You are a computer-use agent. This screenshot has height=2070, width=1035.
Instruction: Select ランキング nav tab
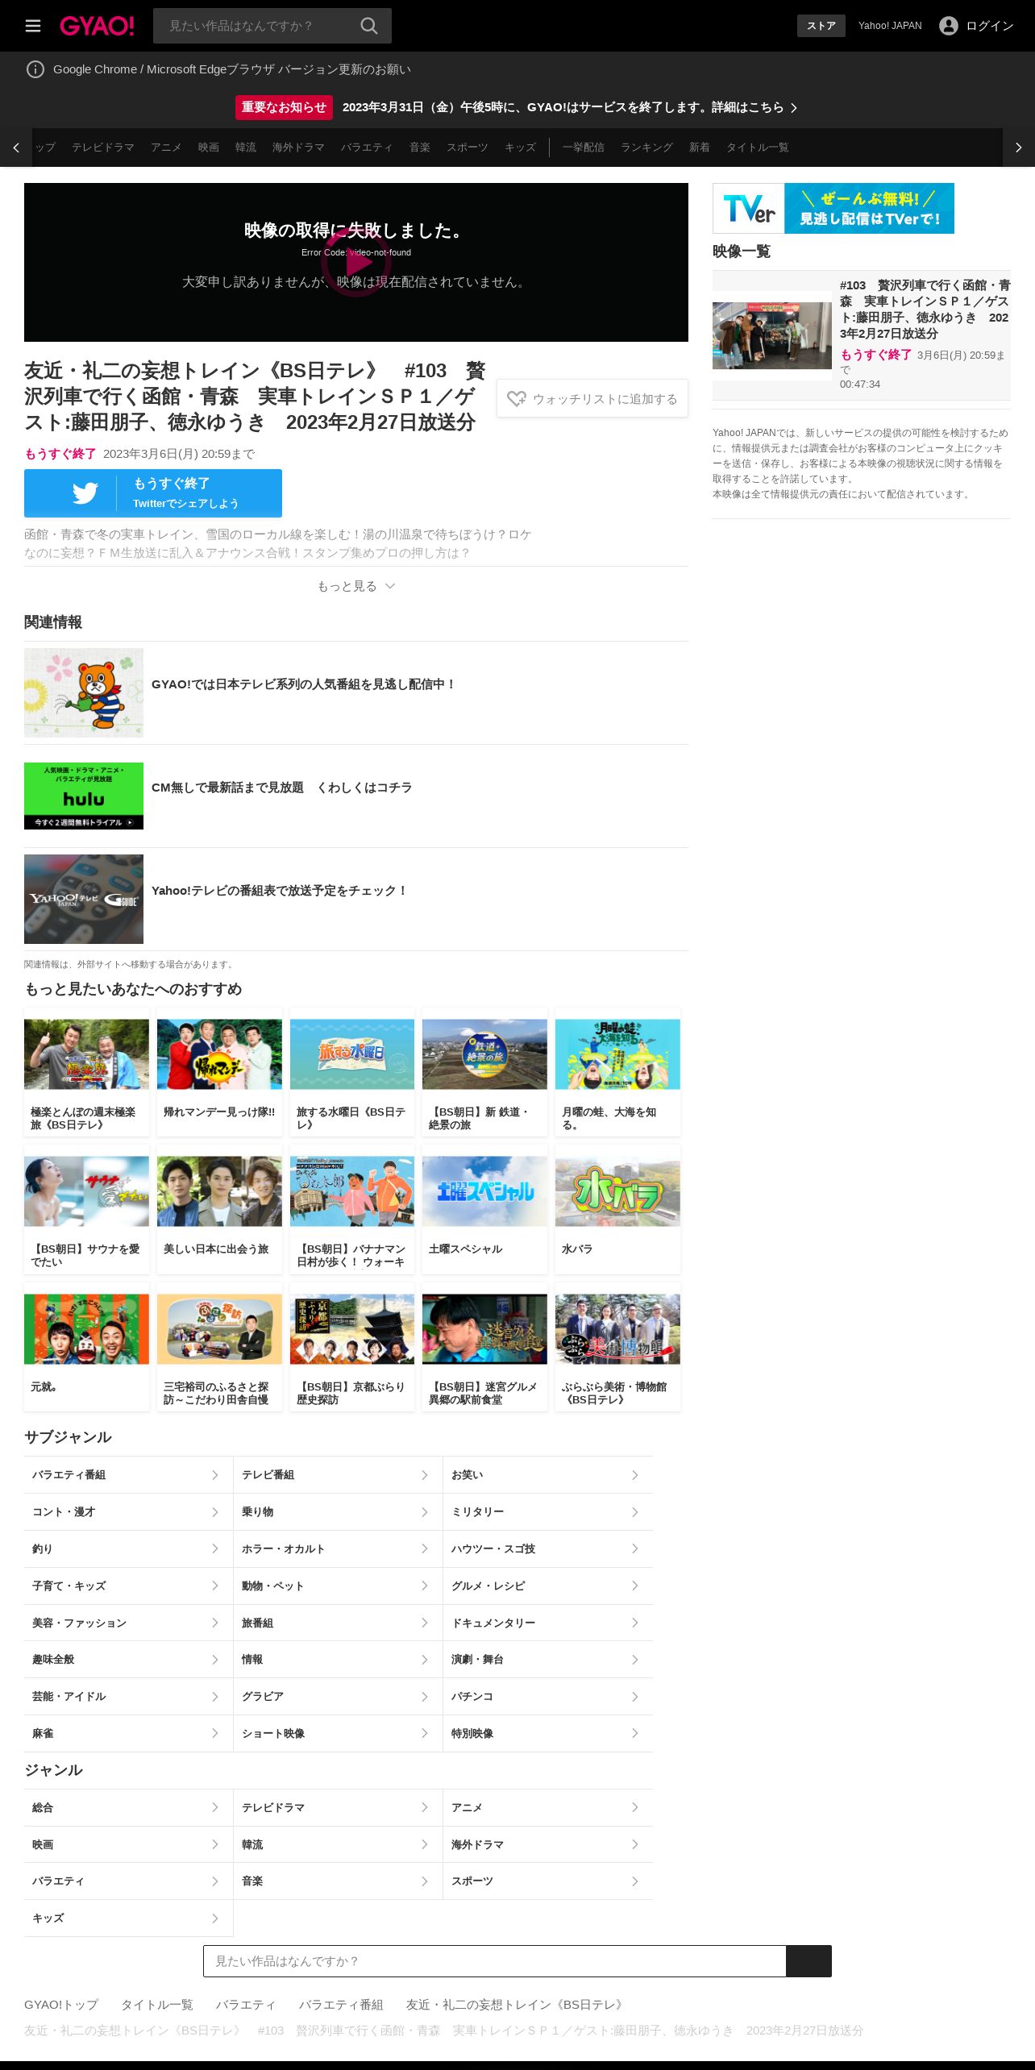coord(646,148)
